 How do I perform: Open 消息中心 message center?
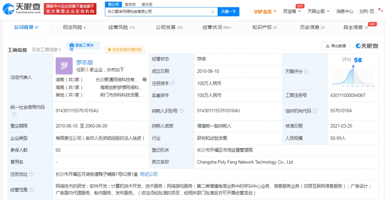[345, 11]
